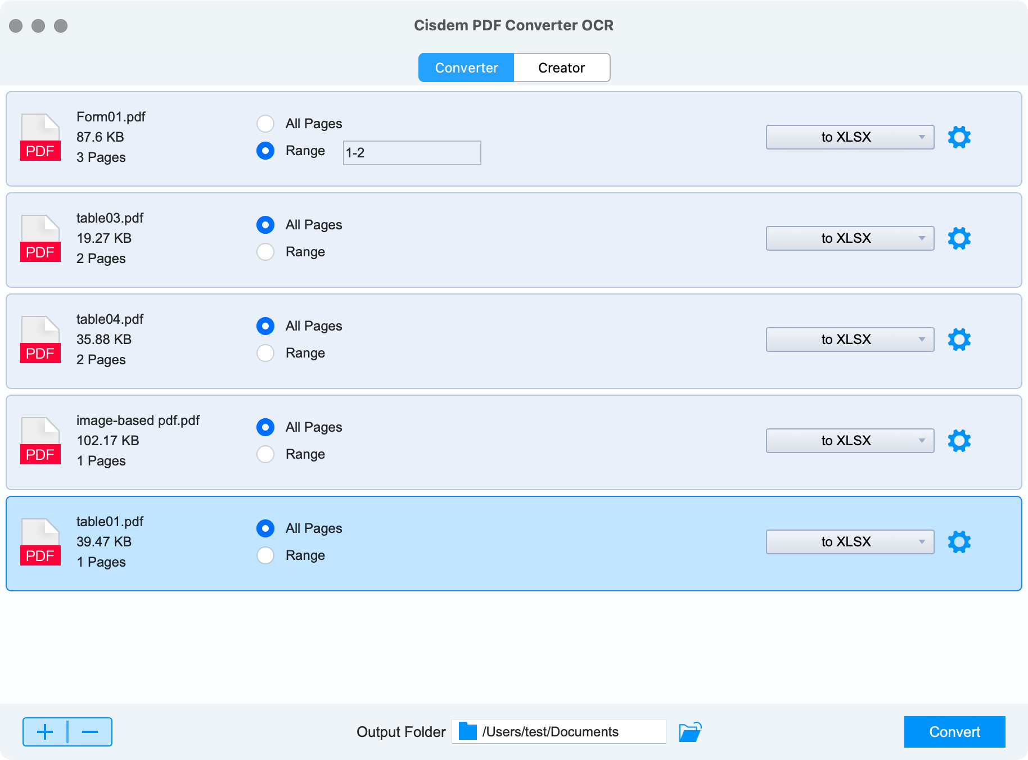Click the PDF file icon of table04.pdf
1028x760 pixels.
(x=40, y=340)
